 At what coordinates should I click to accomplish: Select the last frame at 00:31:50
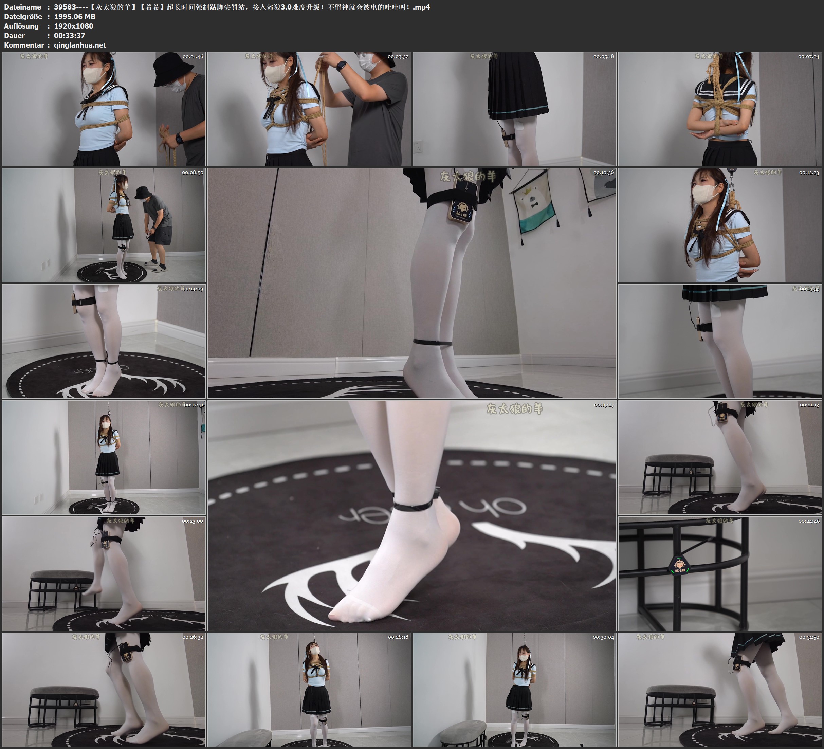pos(720,689)
